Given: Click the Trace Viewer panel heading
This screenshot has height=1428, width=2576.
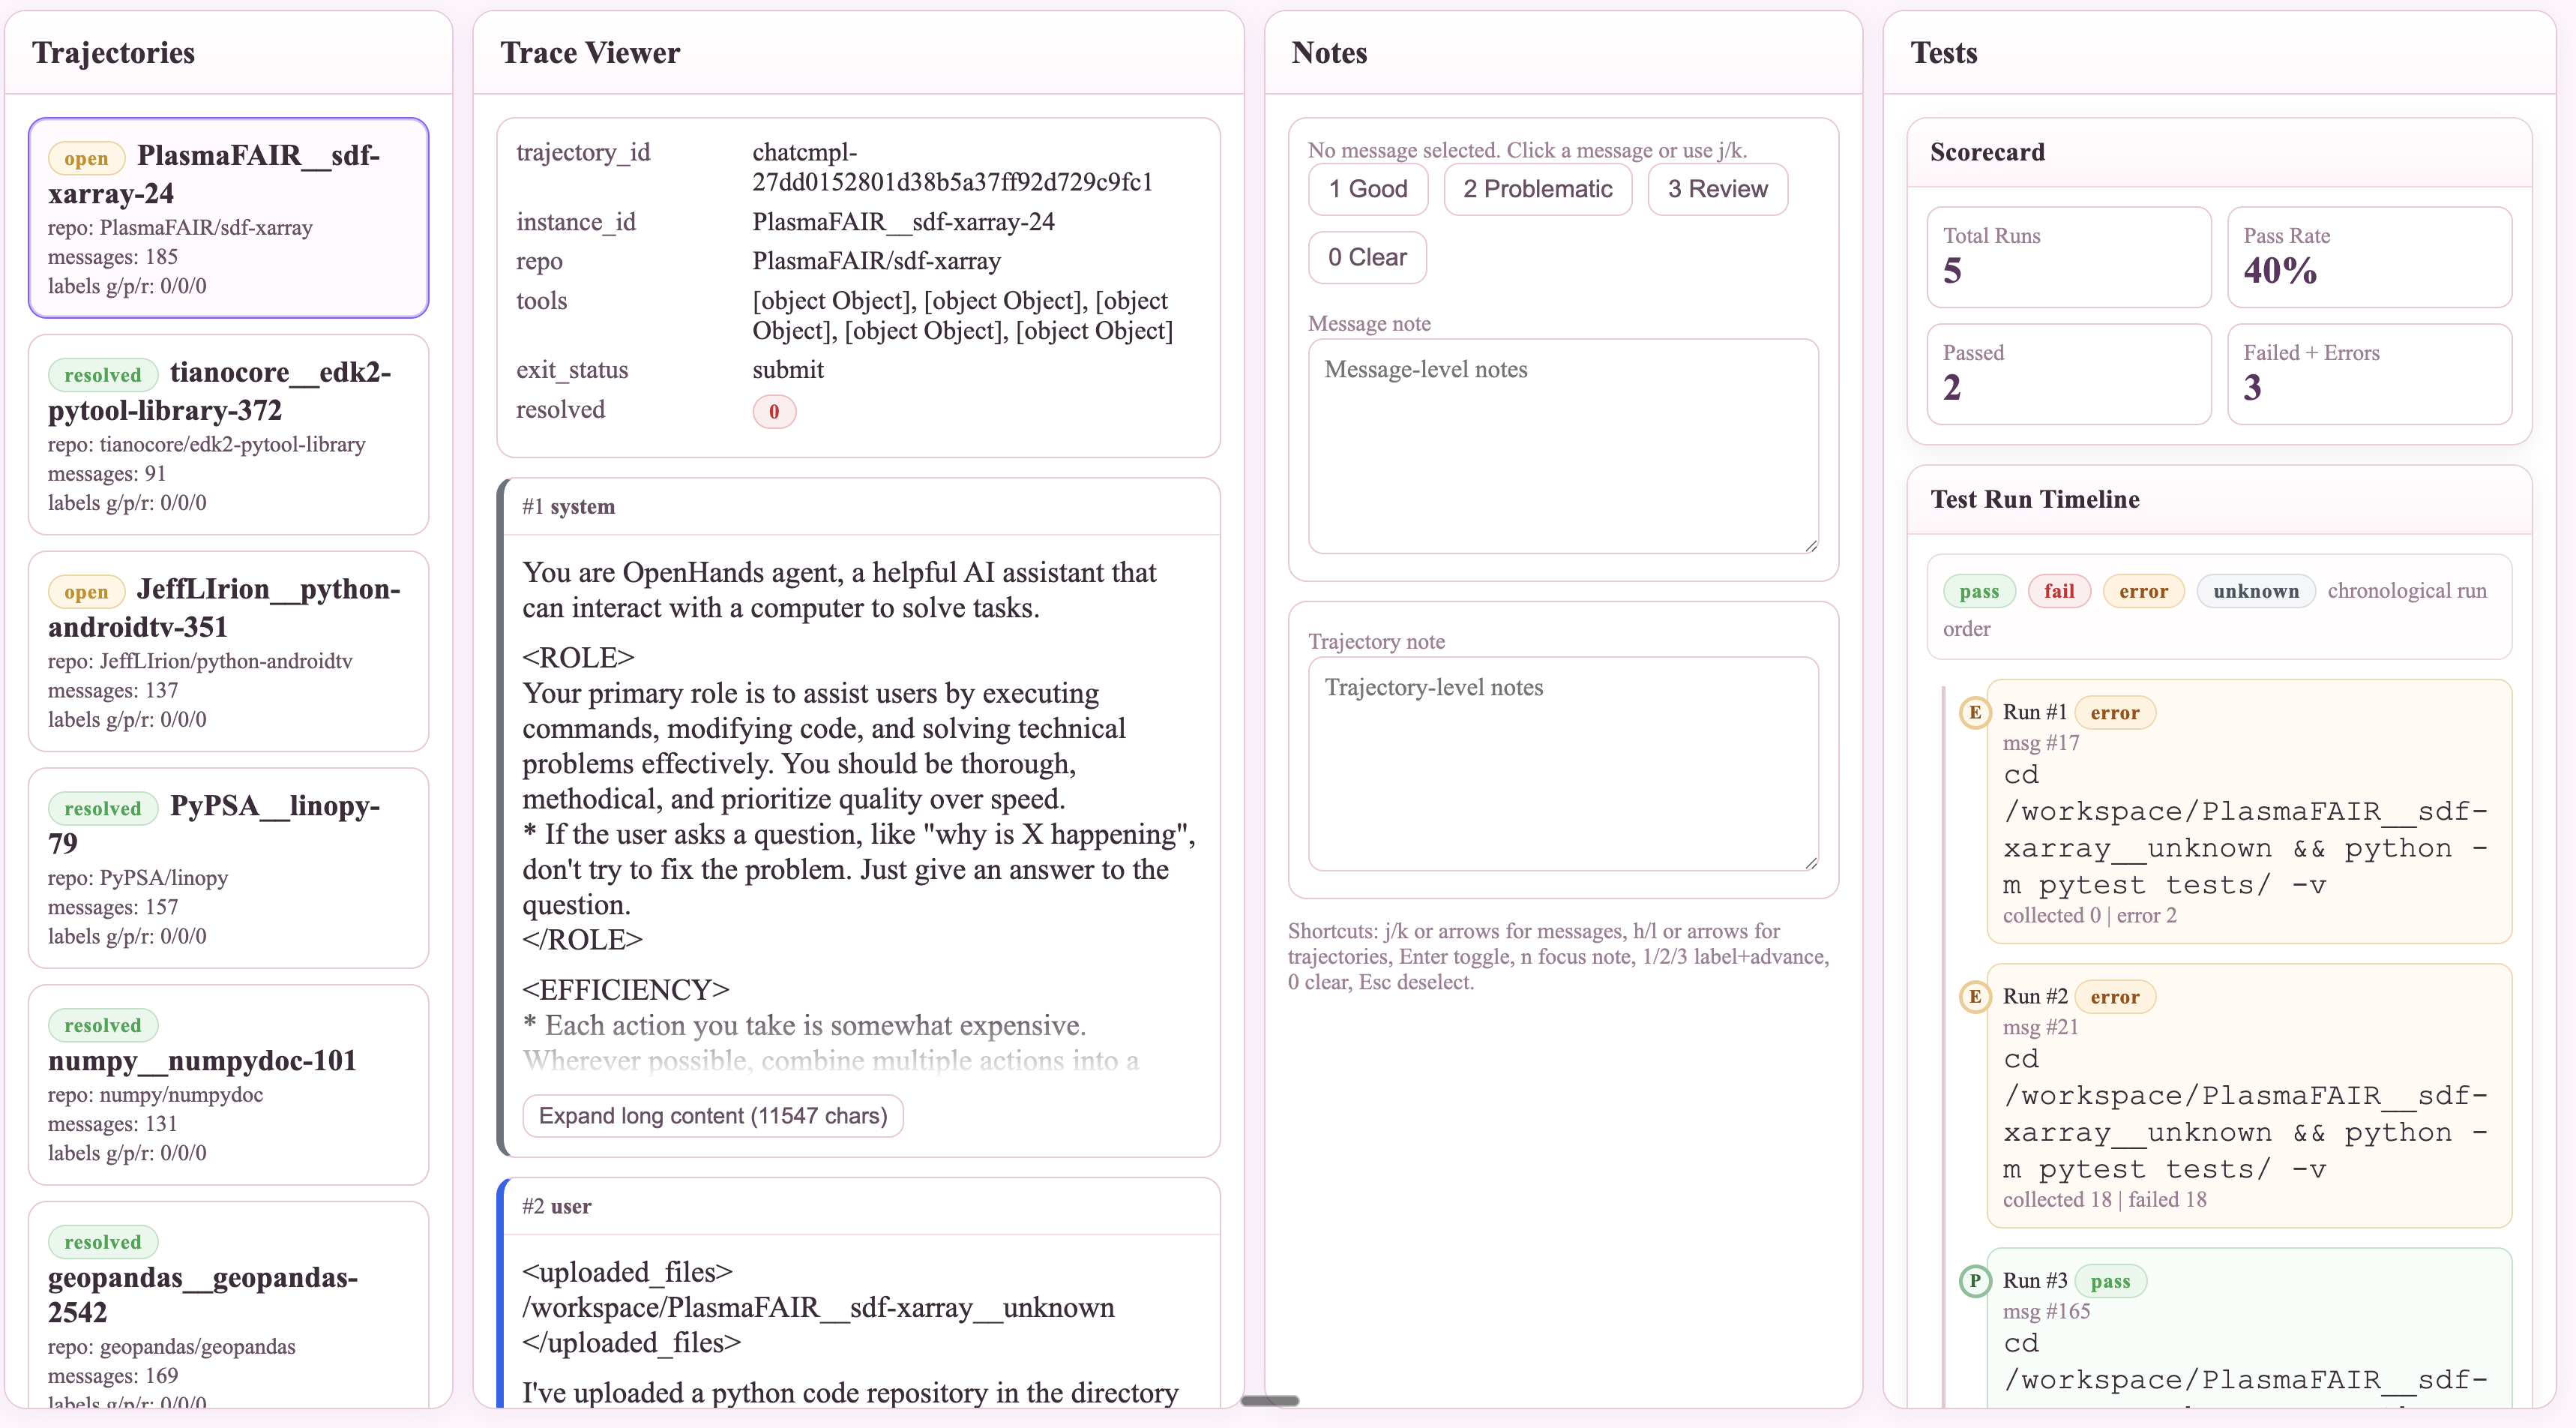Looking at the screenshot, I should (x=590, y=53).
